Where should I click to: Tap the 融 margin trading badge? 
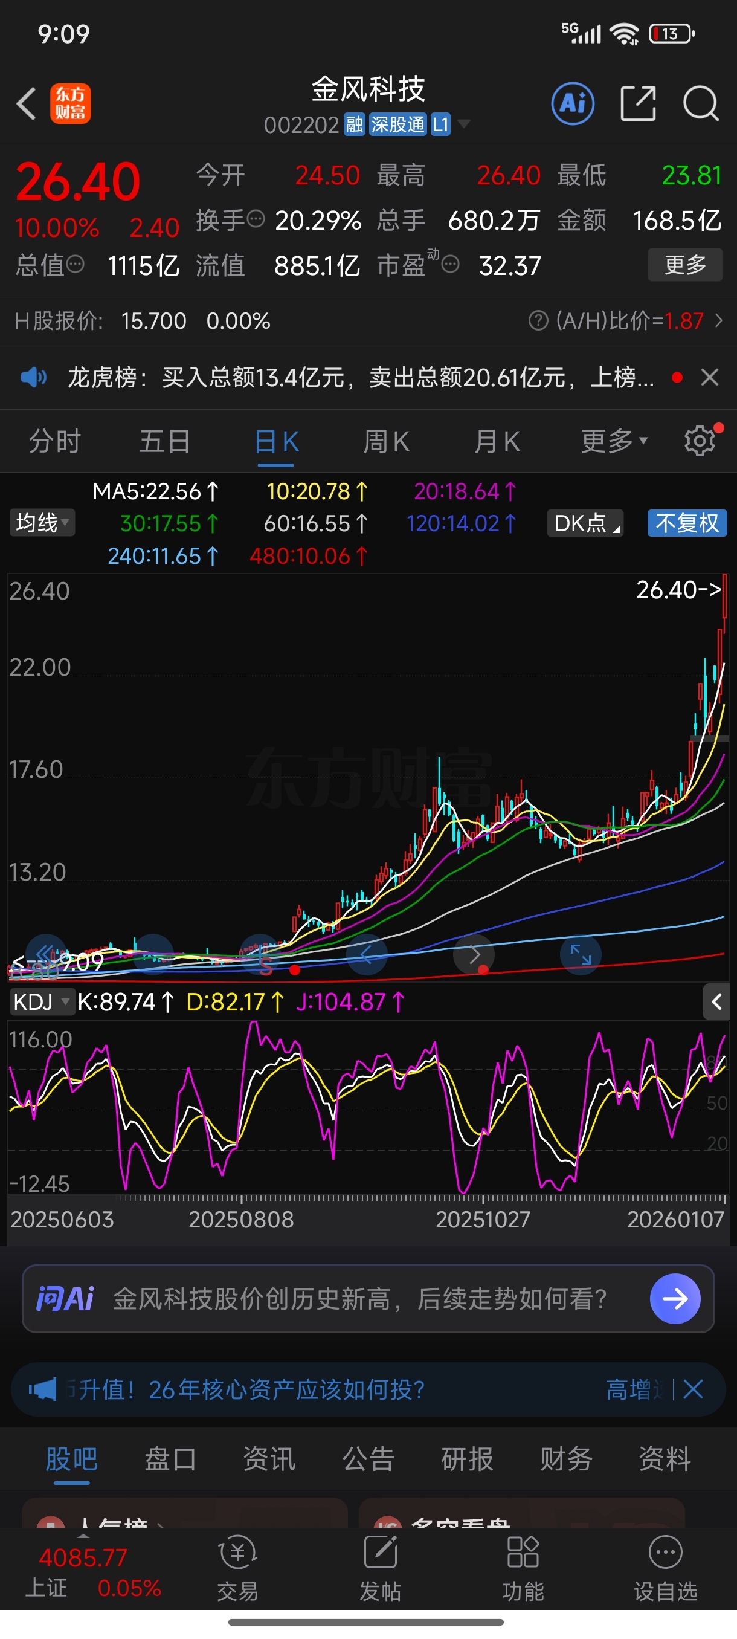354,124
